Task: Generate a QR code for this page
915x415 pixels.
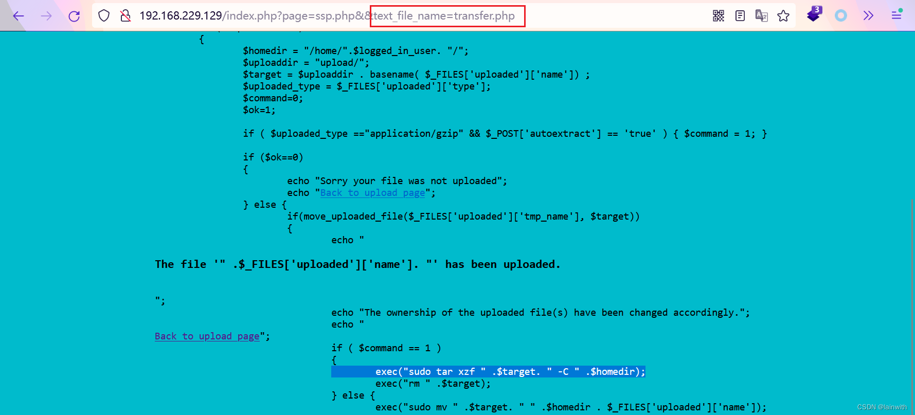Action: 719,16
